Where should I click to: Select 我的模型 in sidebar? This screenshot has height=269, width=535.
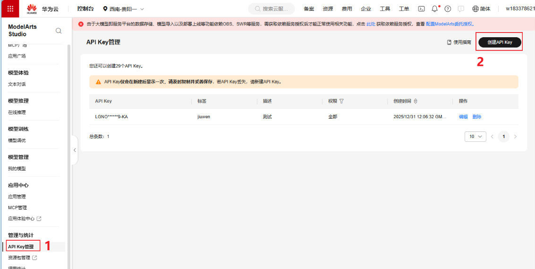[x=17, y=169]
